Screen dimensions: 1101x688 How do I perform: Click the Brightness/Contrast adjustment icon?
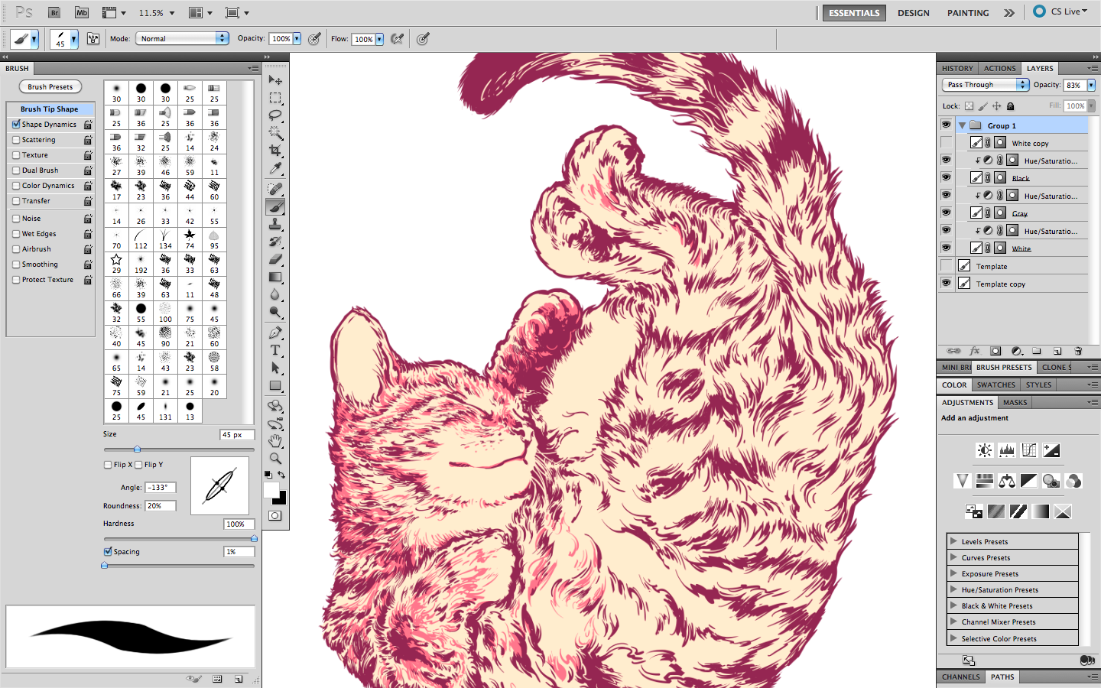click(985, 450)
